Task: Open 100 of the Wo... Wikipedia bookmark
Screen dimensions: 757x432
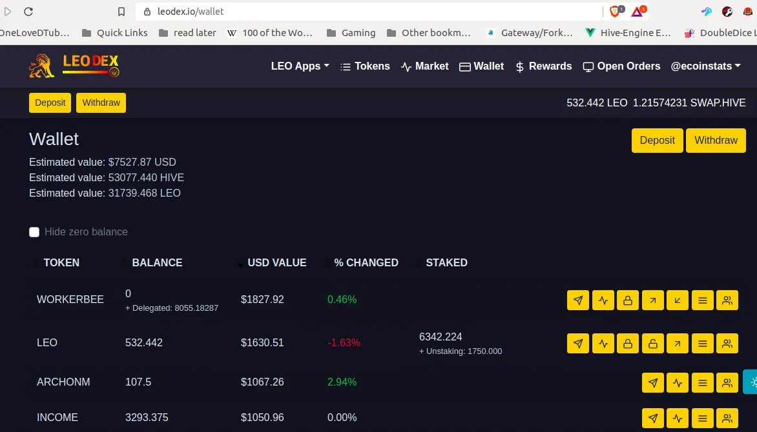Action: click(x=270, y=33)
